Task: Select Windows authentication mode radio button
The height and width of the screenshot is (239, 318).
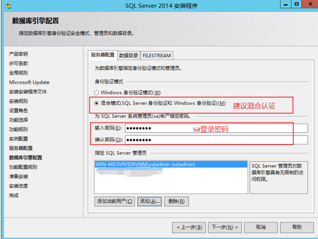Action: coord(97,92)
